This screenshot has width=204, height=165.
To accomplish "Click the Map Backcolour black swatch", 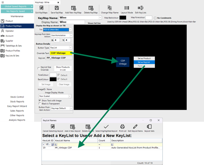I will coord(123,18).
